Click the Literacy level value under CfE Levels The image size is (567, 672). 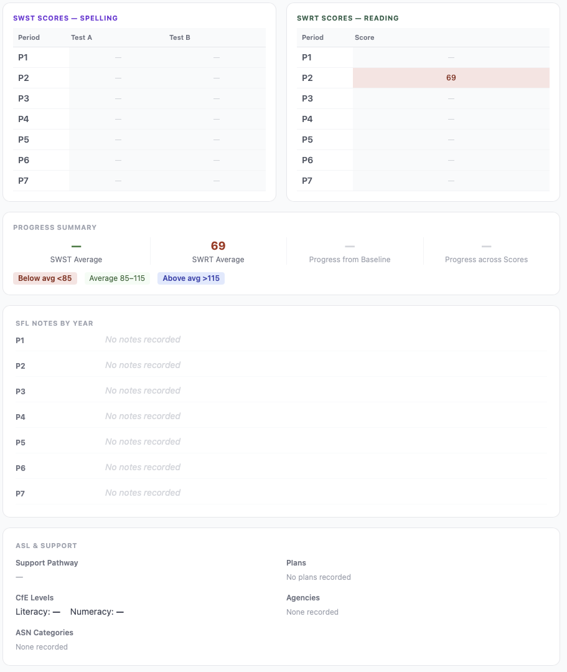coord(56,612)
